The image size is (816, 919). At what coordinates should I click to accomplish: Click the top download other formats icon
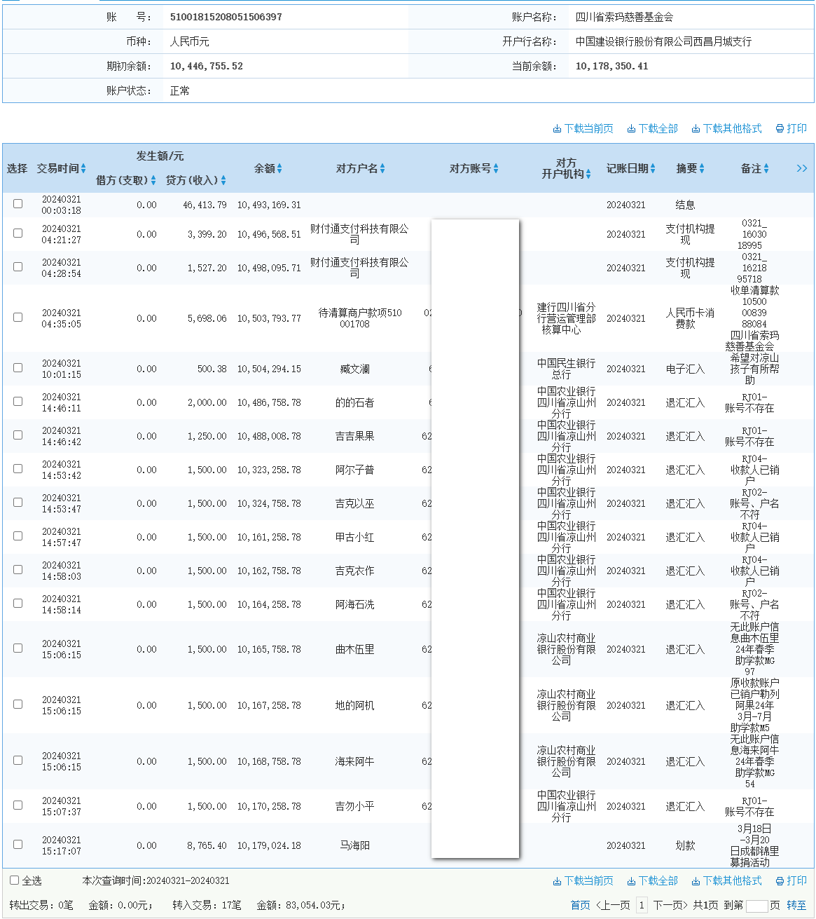(696, 129)
